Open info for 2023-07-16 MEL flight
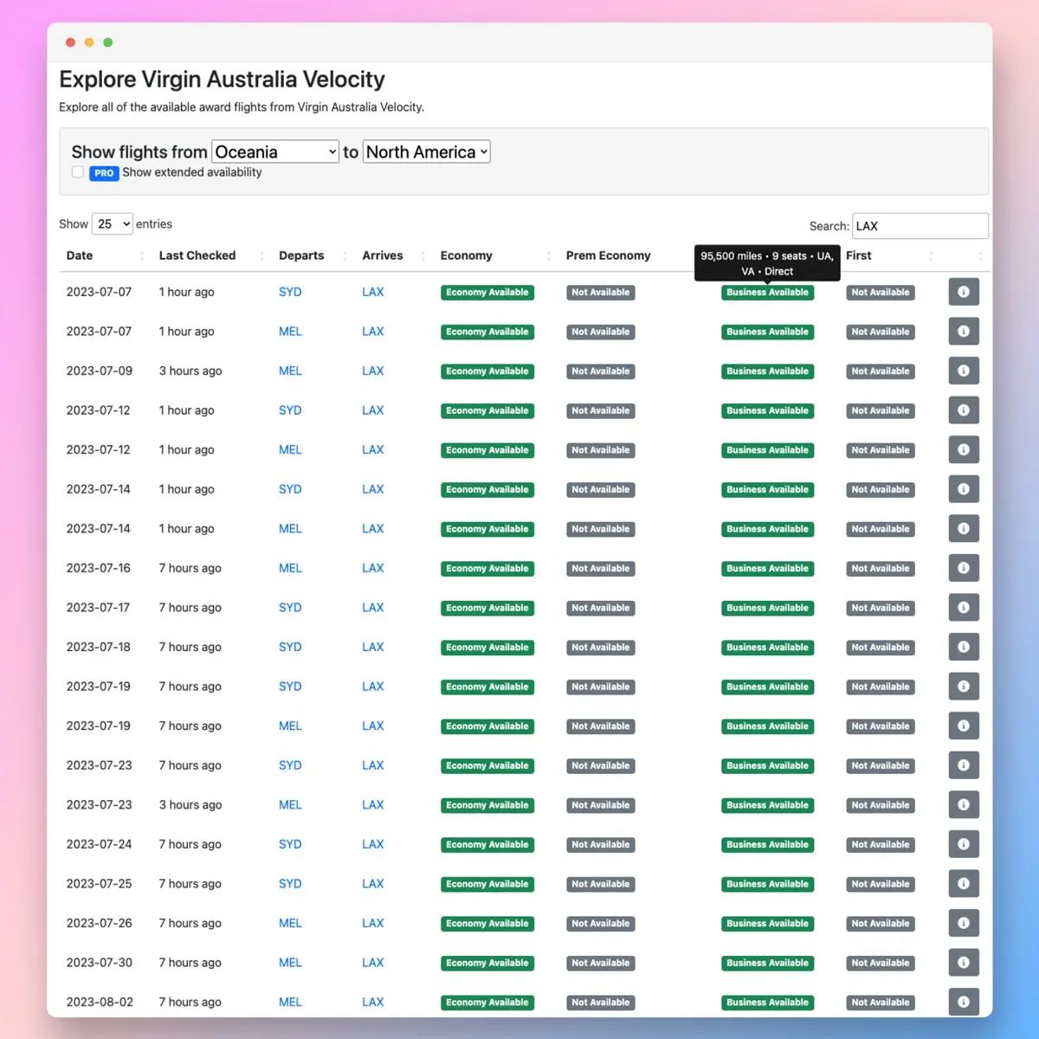The image size is (1039, 1039). [x=964, y=568]
